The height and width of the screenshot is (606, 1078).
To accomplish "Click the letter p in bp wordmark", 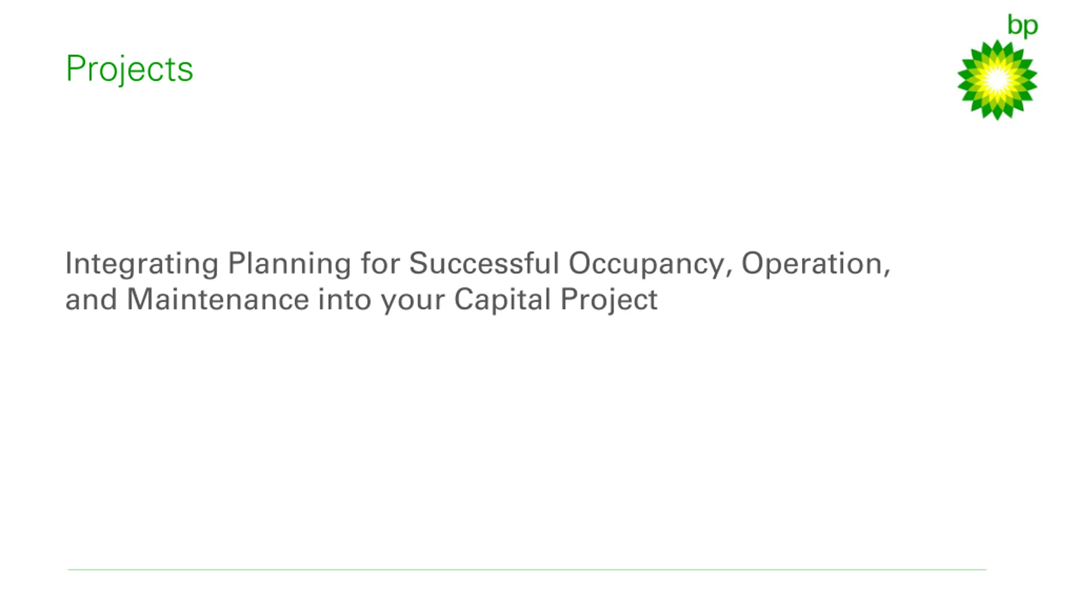I will point(1031,29).
